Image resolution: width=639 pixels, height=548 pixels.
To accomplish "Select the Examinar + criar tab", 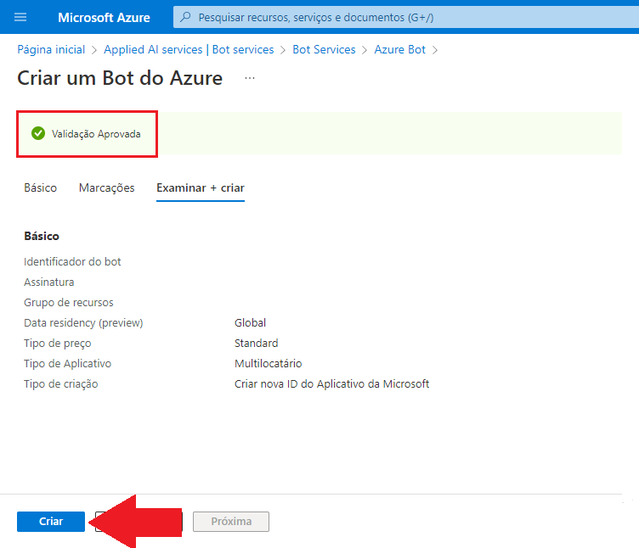I will pos(201,188).
